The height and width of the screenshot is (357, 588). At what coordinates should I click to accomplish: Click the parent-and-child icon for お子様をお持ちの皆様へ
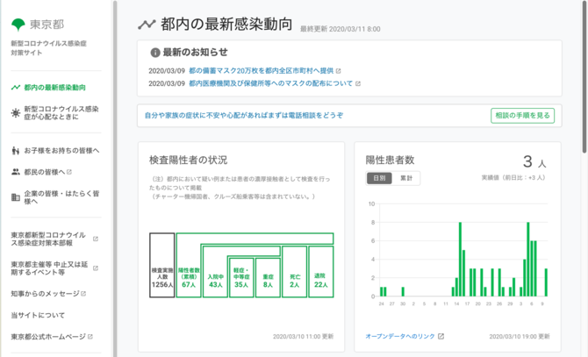[16, 150]
